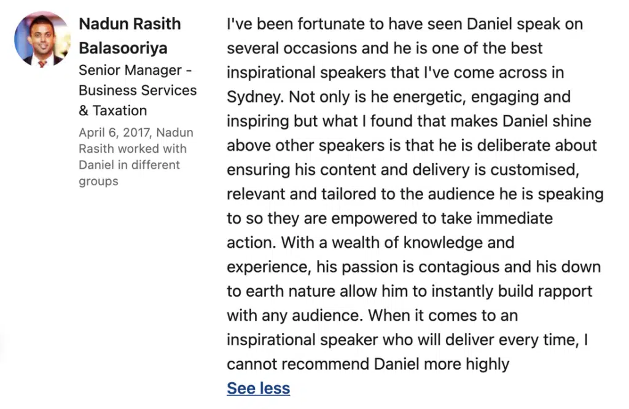Click the surname Balasooriya
The image size is (629, 409).
tap(123, 48)
